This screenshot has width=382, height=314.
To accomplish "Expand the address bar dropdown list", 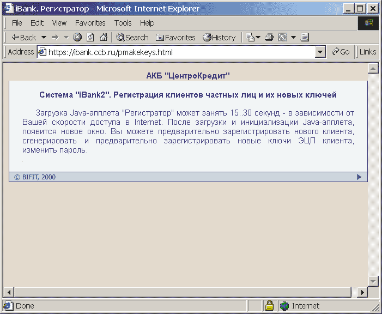I will click(x=320, y=52).
